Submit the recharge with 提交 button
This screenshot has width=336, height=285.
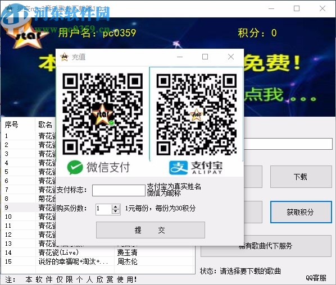click(x=151, y=230)
